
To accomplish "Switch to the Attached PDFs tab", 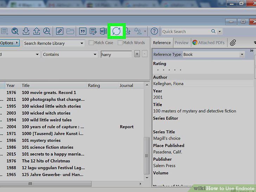I will [x=209, y=43].
